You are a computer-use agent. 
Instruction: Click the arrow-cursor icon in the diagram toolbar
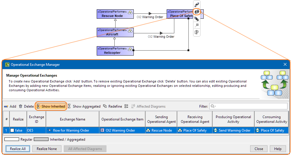(197, 19)
